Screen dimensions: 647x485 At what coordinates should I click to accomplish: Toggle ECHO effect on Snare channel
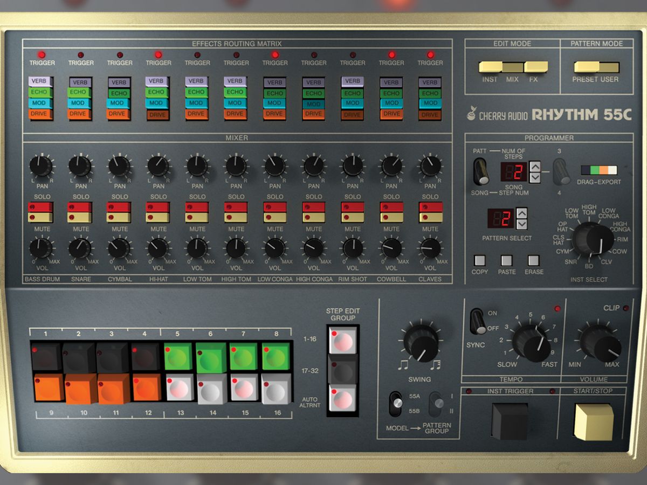click(80, 93)
